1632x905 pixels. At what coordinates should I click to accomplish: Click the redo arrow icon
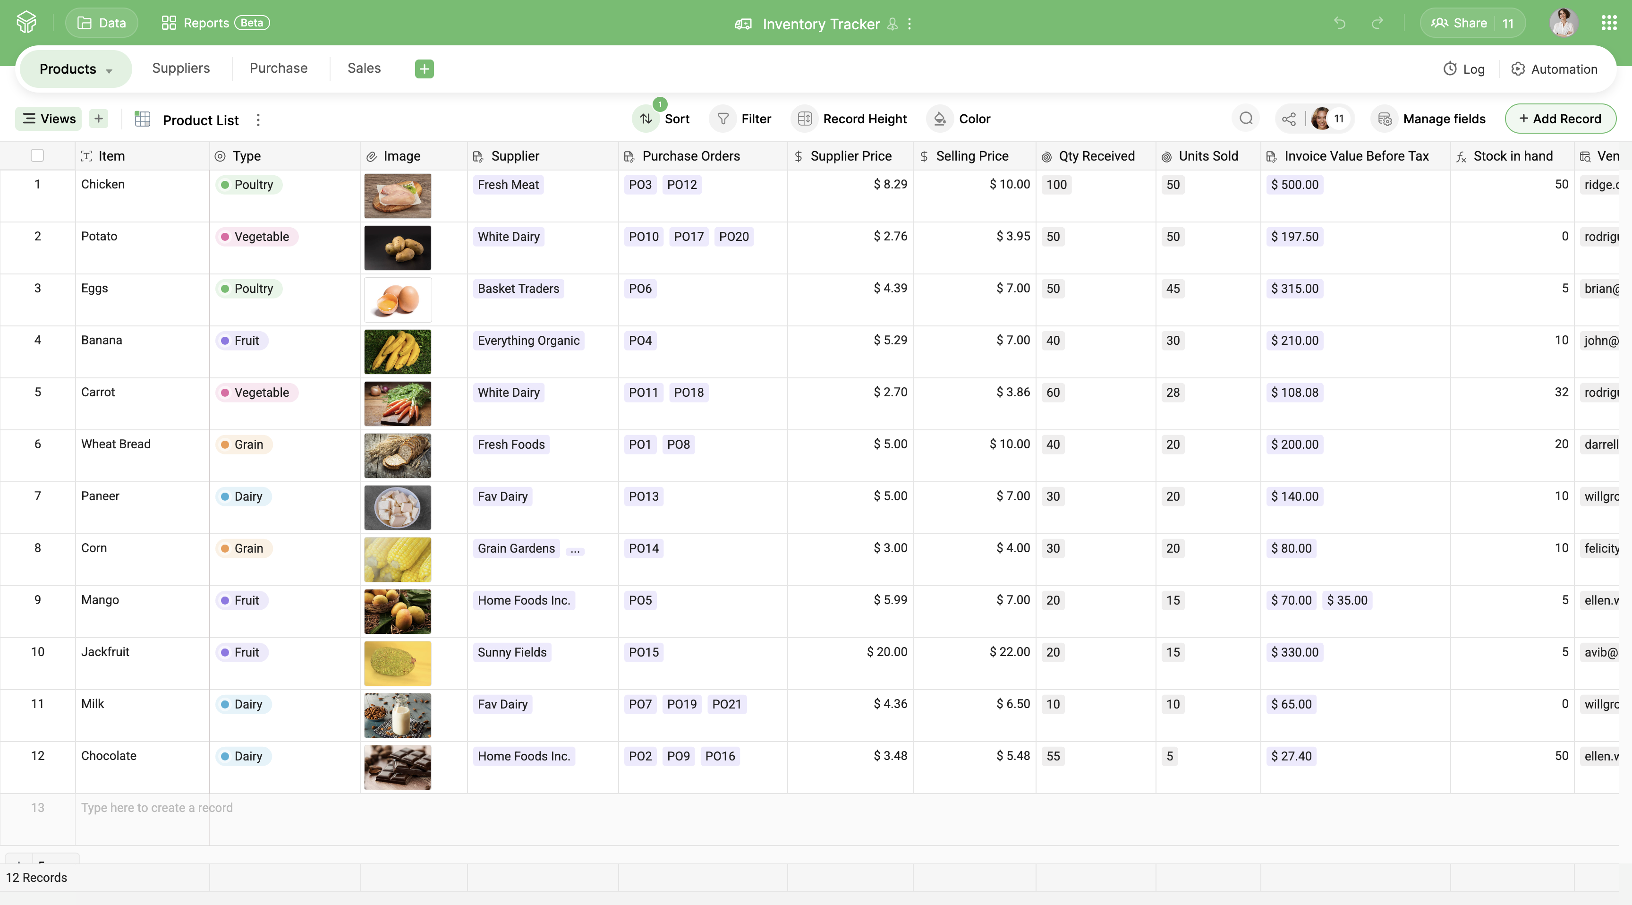[1377, 24]
